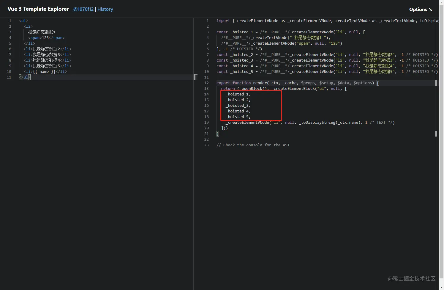Click line number 12 in the output editor gutter

coord(206,83)
